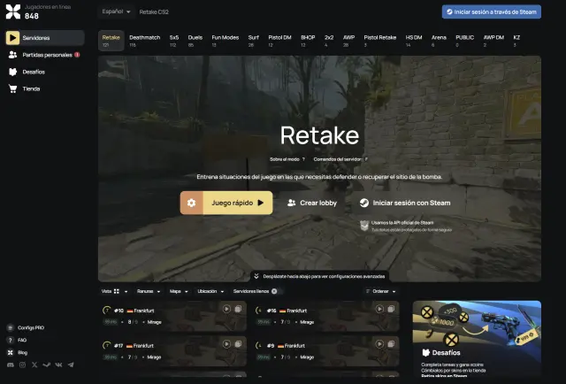
Task: Switch to the AWP tab
Action: (348, 41)
